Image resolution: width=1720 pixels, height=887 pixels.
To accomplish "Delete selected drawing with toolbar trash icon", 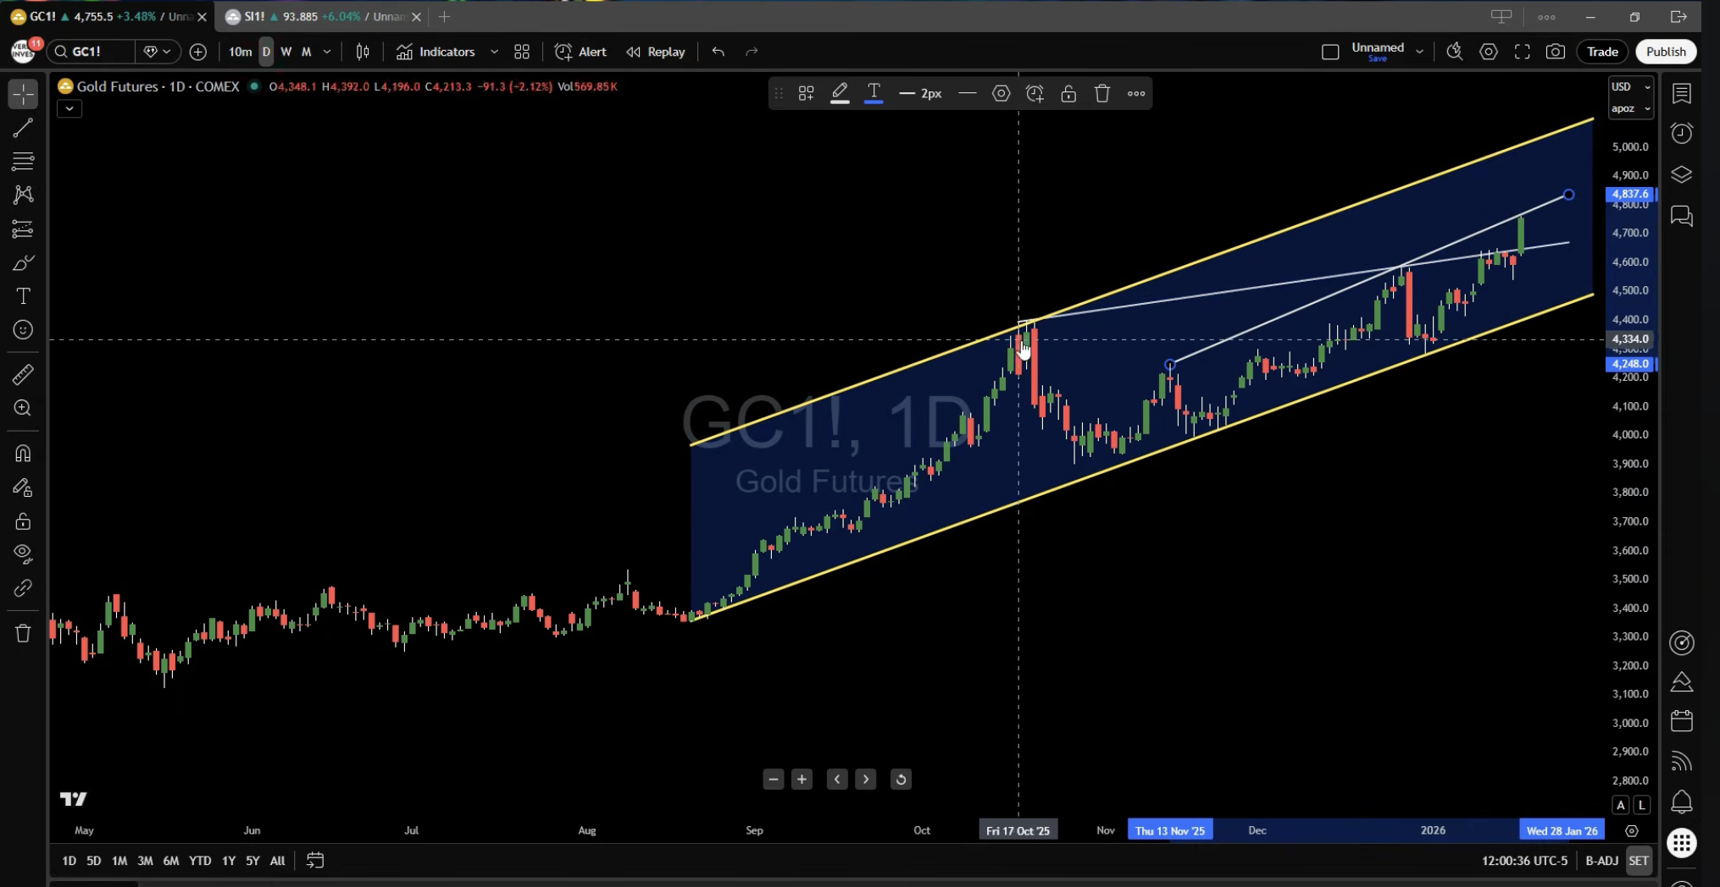I will pyautogui.click(x=1101, y=94).
